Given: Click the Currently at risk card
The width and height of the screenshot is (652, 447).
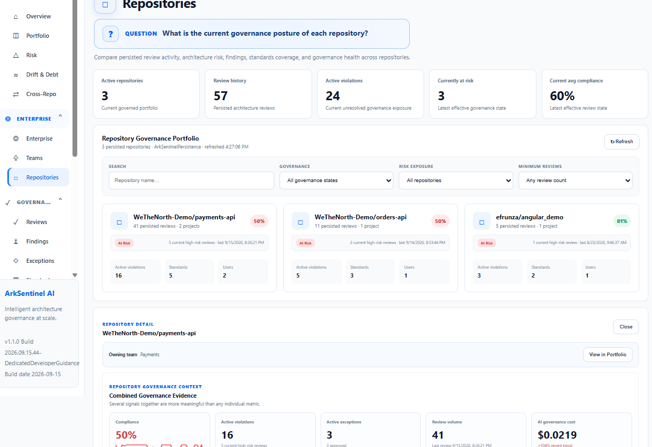Looking at the screenshot, I should click(x=483, y=94).
